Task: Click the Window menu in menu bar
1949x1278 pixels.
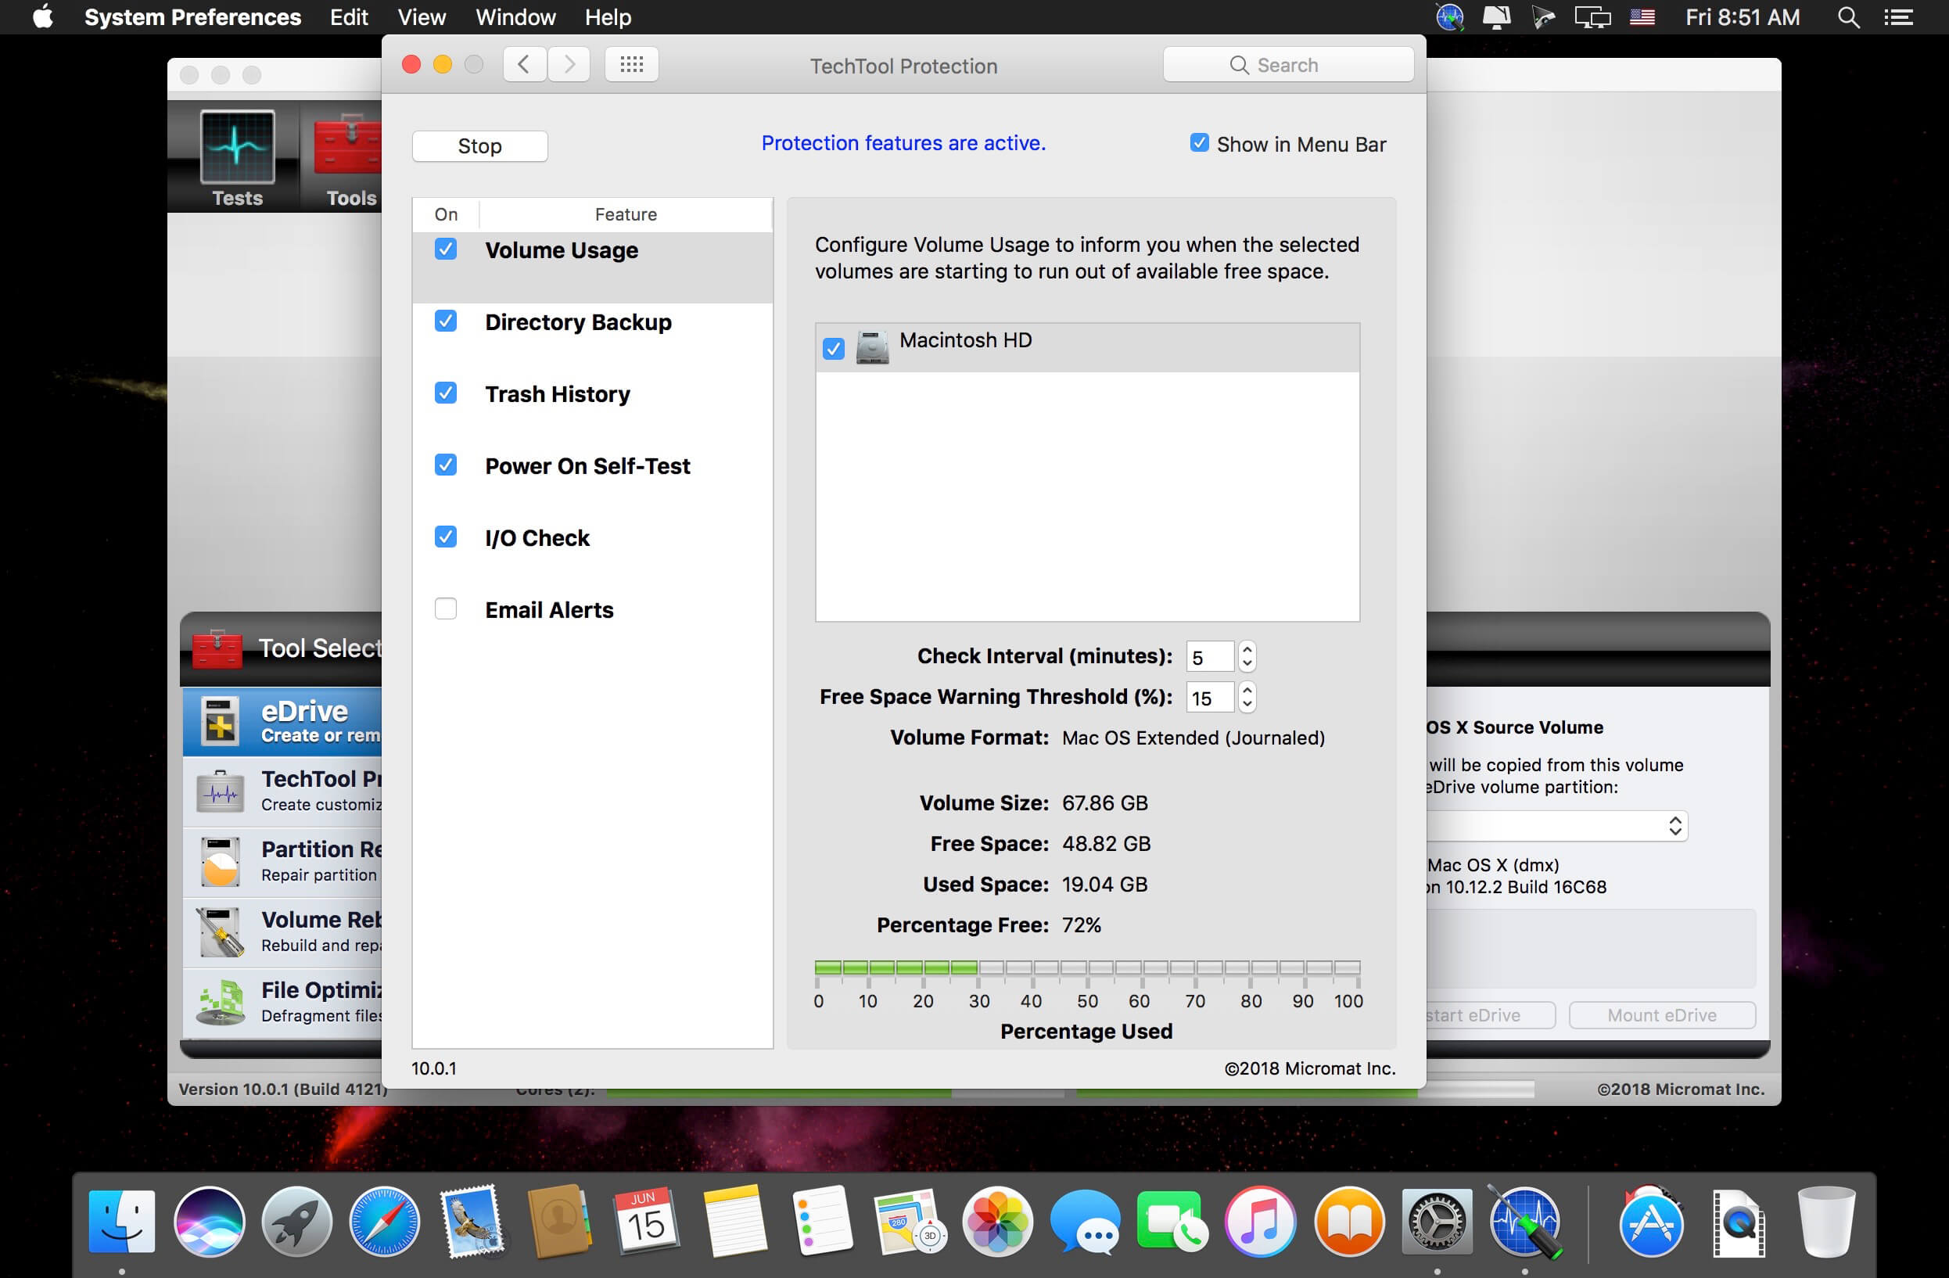Action: [x=515, y=17]
